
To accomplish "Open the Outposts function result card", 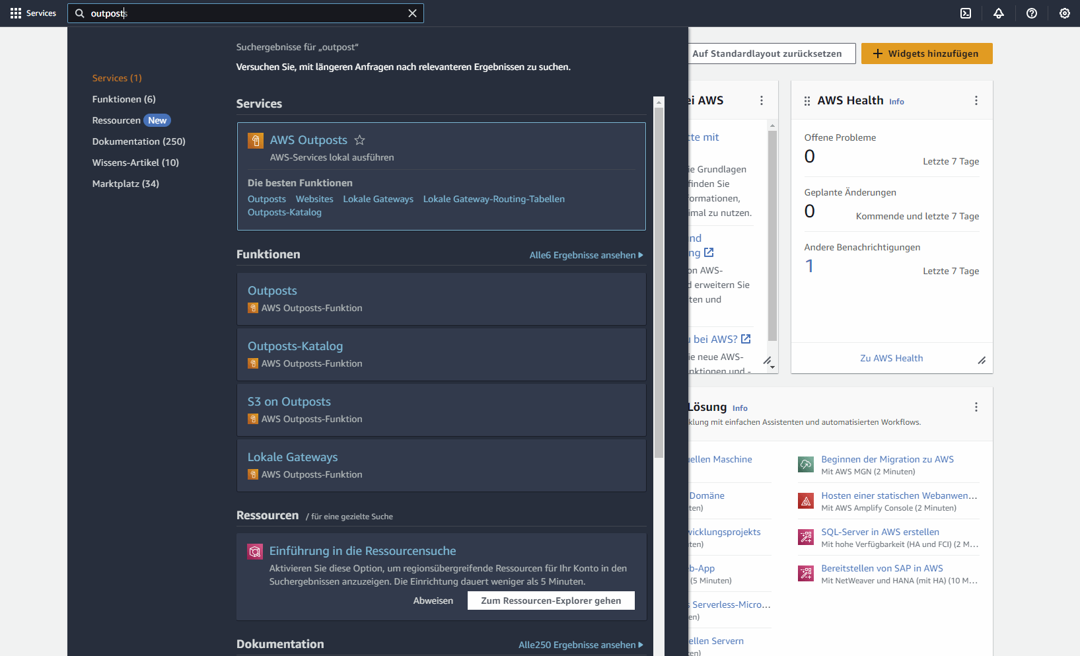I will point(441,299).
